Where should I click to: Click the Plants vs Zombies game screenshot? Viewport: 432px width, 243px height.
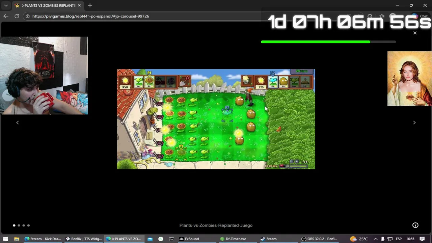pyautogui.click(x=216, y=119)
